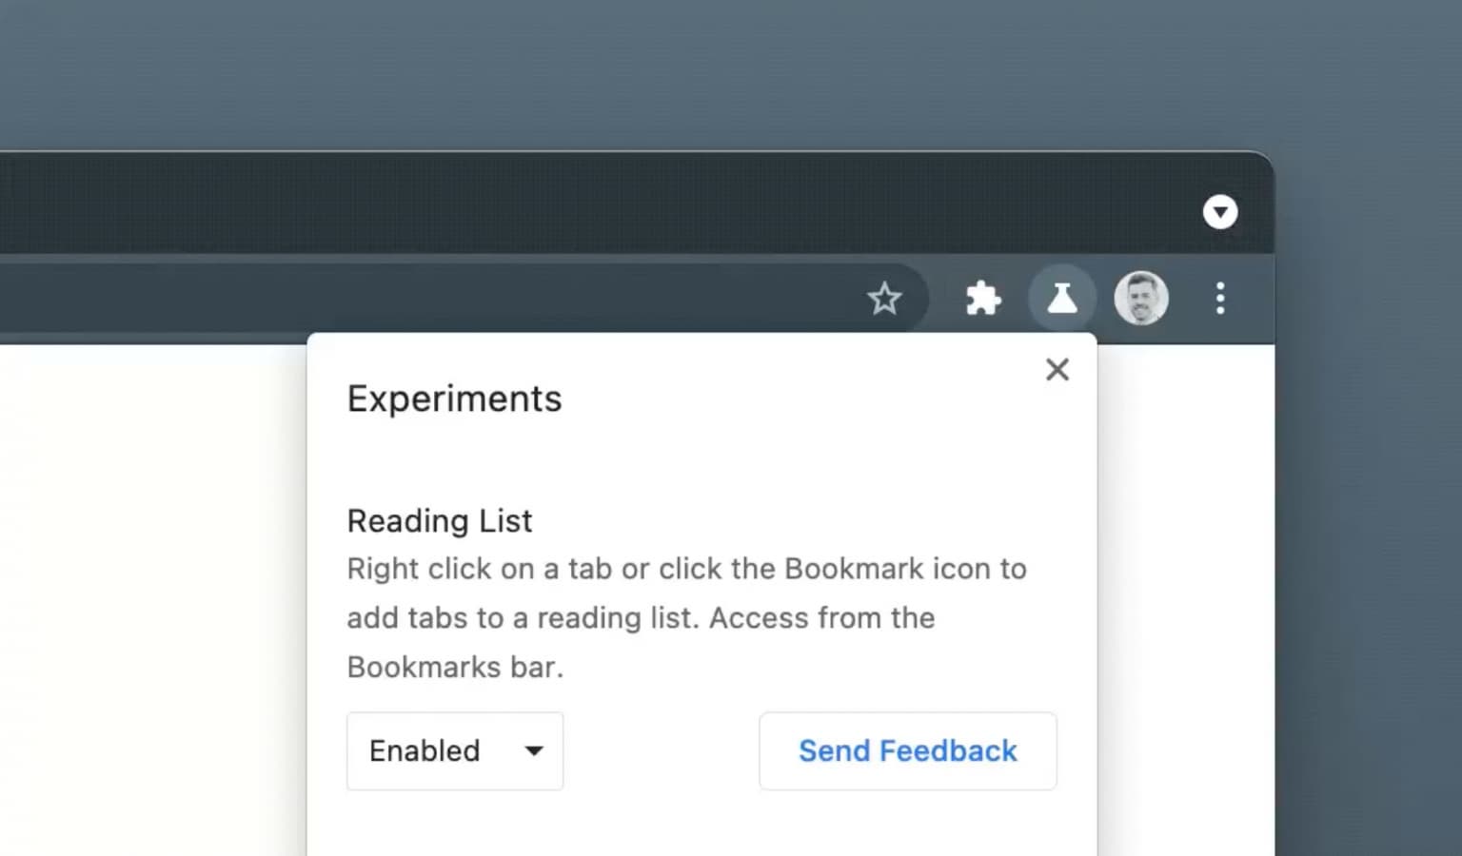Viewport: 1462px width, 856px height.
Task: Open the profile avatar menu
Action: coord(1141,299)
